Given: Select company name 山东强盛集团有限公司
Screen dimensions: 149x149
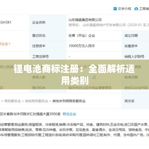Looking at the screenshot, I should (x=85, y=20).
